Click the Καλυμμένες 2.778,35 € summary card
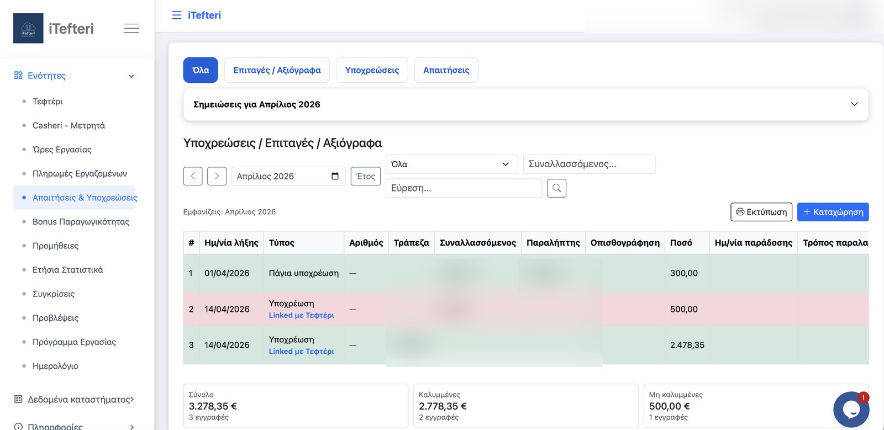The height and width of the screenshot is (430, 884). point(526,406)
